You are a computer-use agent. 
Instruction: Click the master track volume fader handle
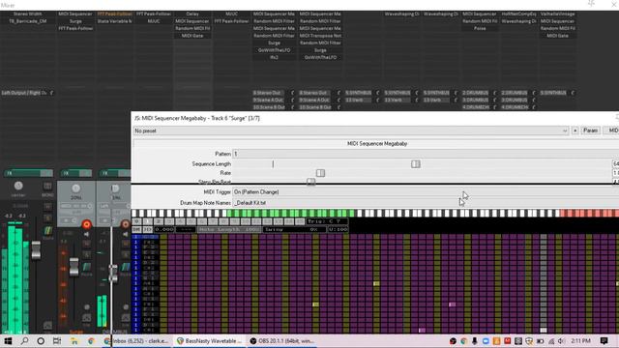(36, 250)
